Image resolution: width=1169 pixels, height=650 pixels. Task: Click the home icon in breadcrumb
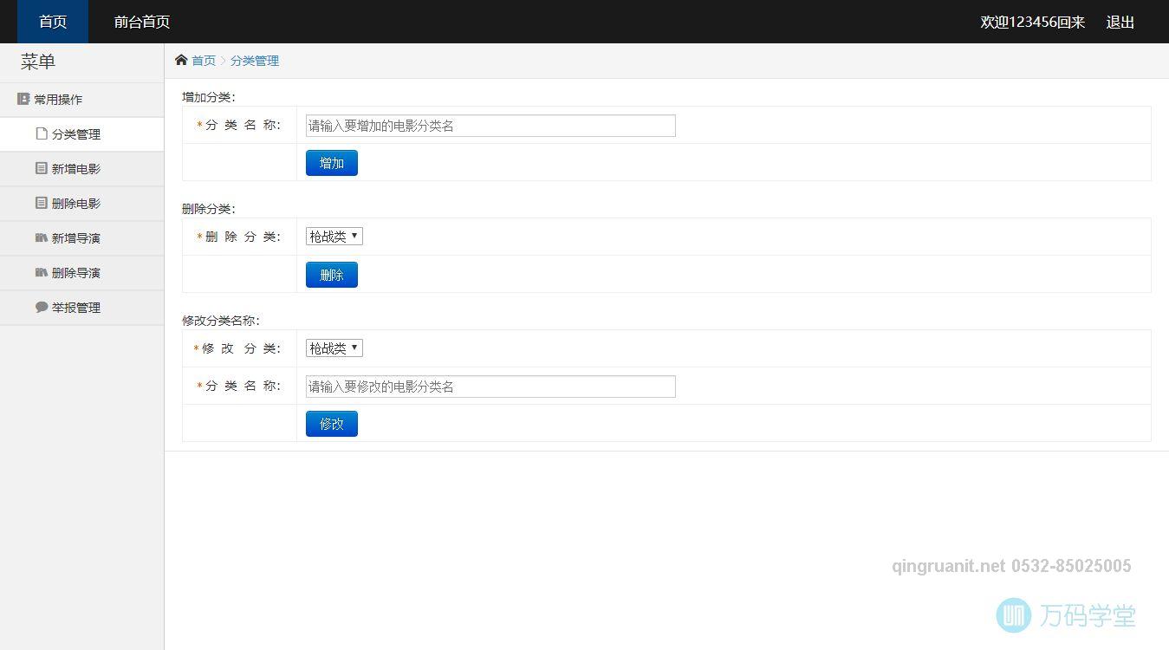tap(181, 60)
